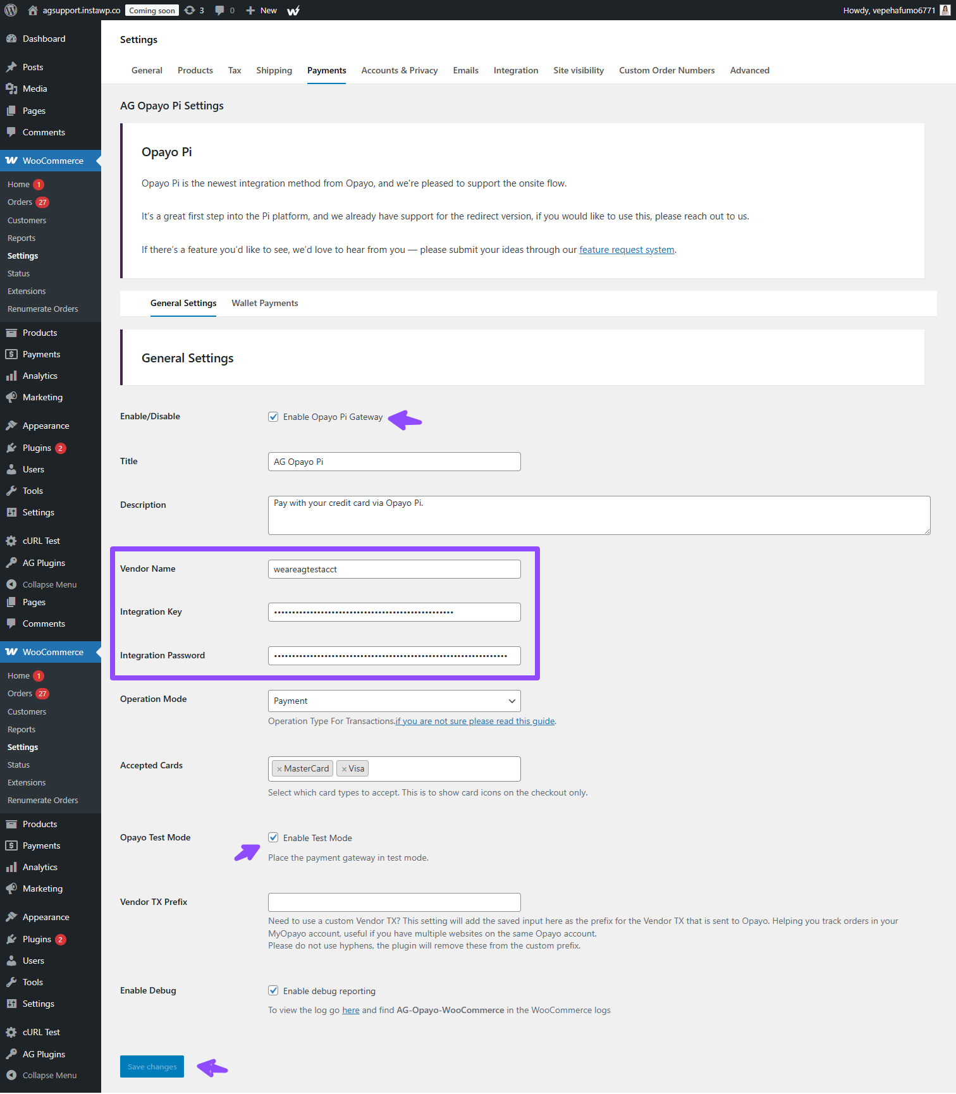Go to the Advanced tab
This screenshot has height=1094, width=956.
750,70
